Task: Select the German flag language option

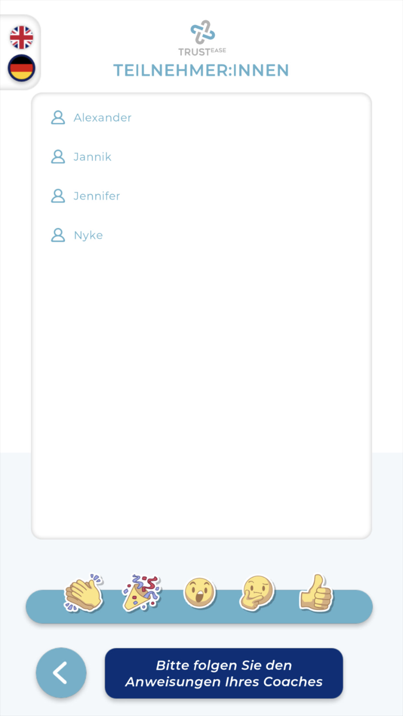Action: click(x=21, y=68)
